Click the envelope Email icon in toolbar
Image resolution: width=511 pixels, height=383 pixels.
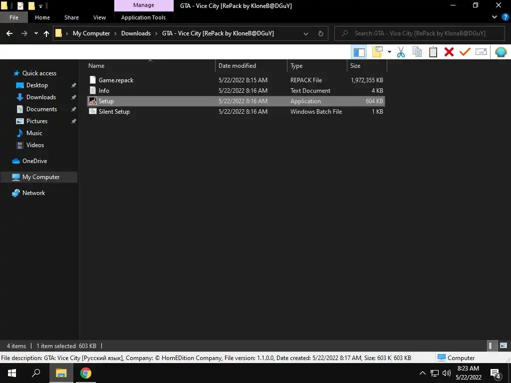coord(481,52)
